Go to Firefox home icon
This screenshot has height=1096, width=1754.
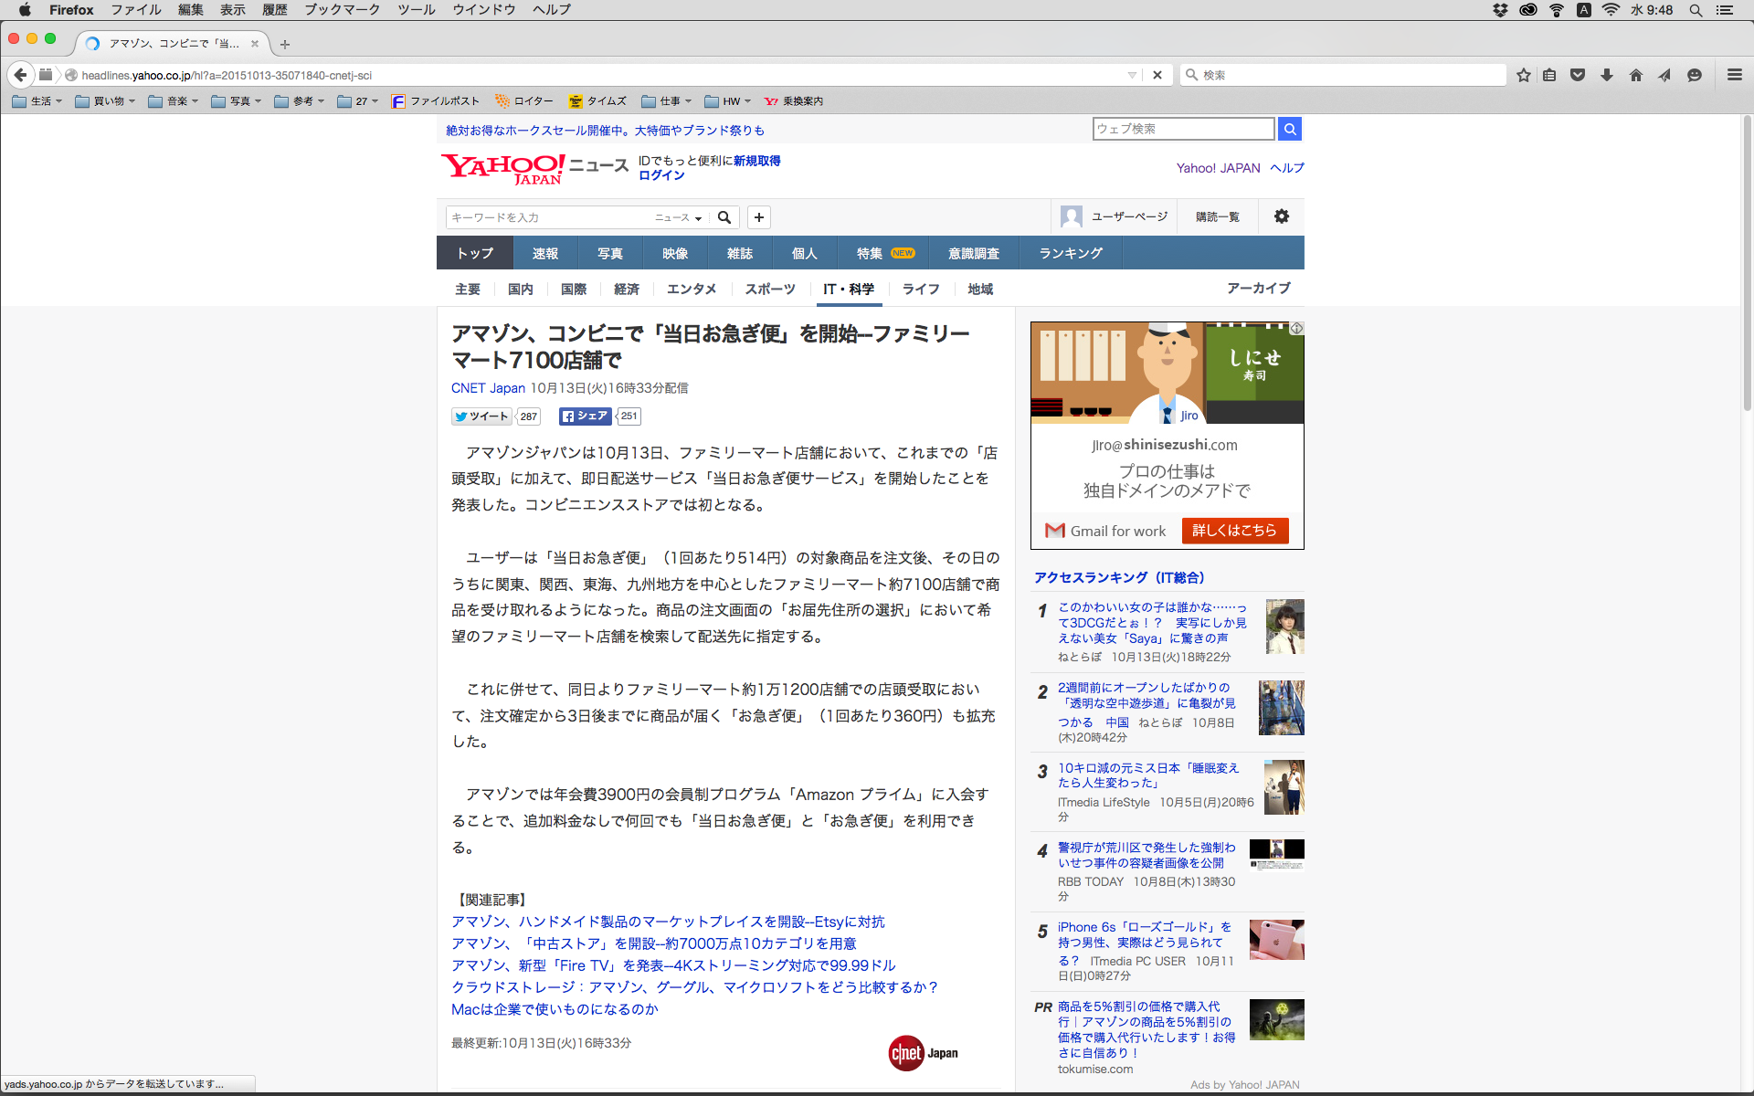(1636, 75)
